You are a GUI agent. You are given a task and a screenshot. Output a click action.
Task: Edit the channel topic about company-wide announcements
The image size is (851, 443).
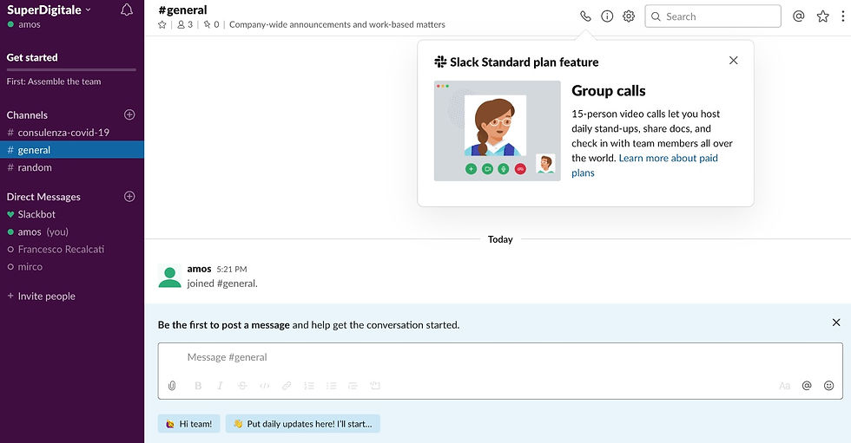337,24
